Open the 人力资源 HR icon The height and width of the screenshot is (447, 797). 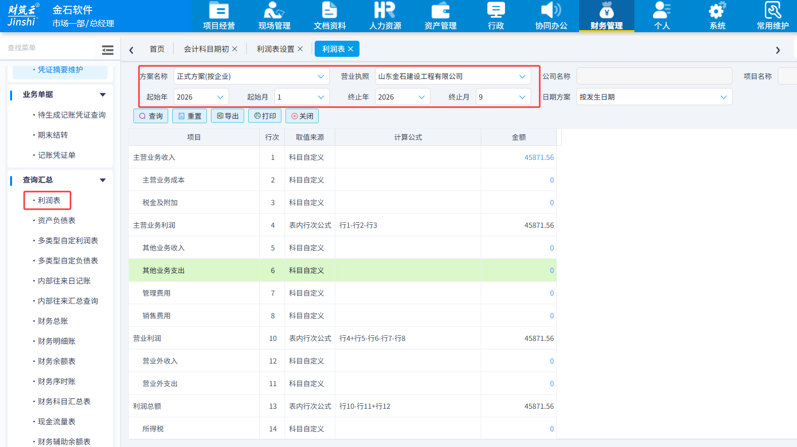[x=385, y=16]
